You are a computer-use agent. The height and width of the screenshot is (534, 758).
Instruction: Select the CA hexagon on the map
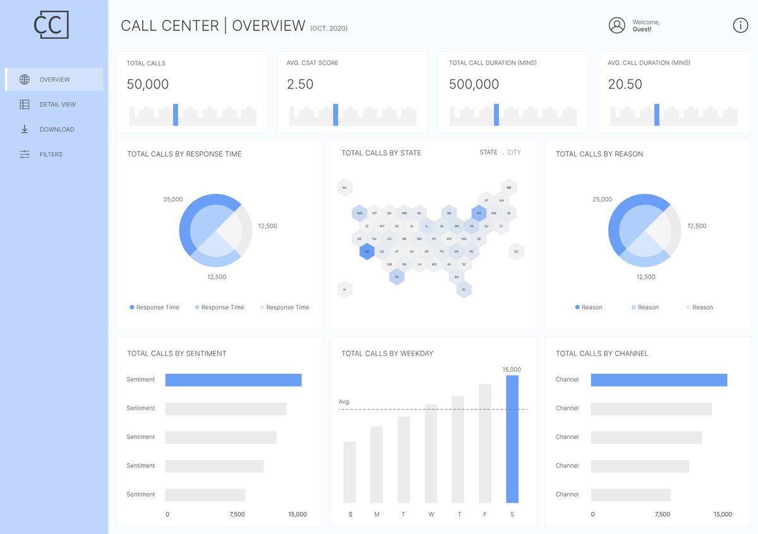point(367,251)
